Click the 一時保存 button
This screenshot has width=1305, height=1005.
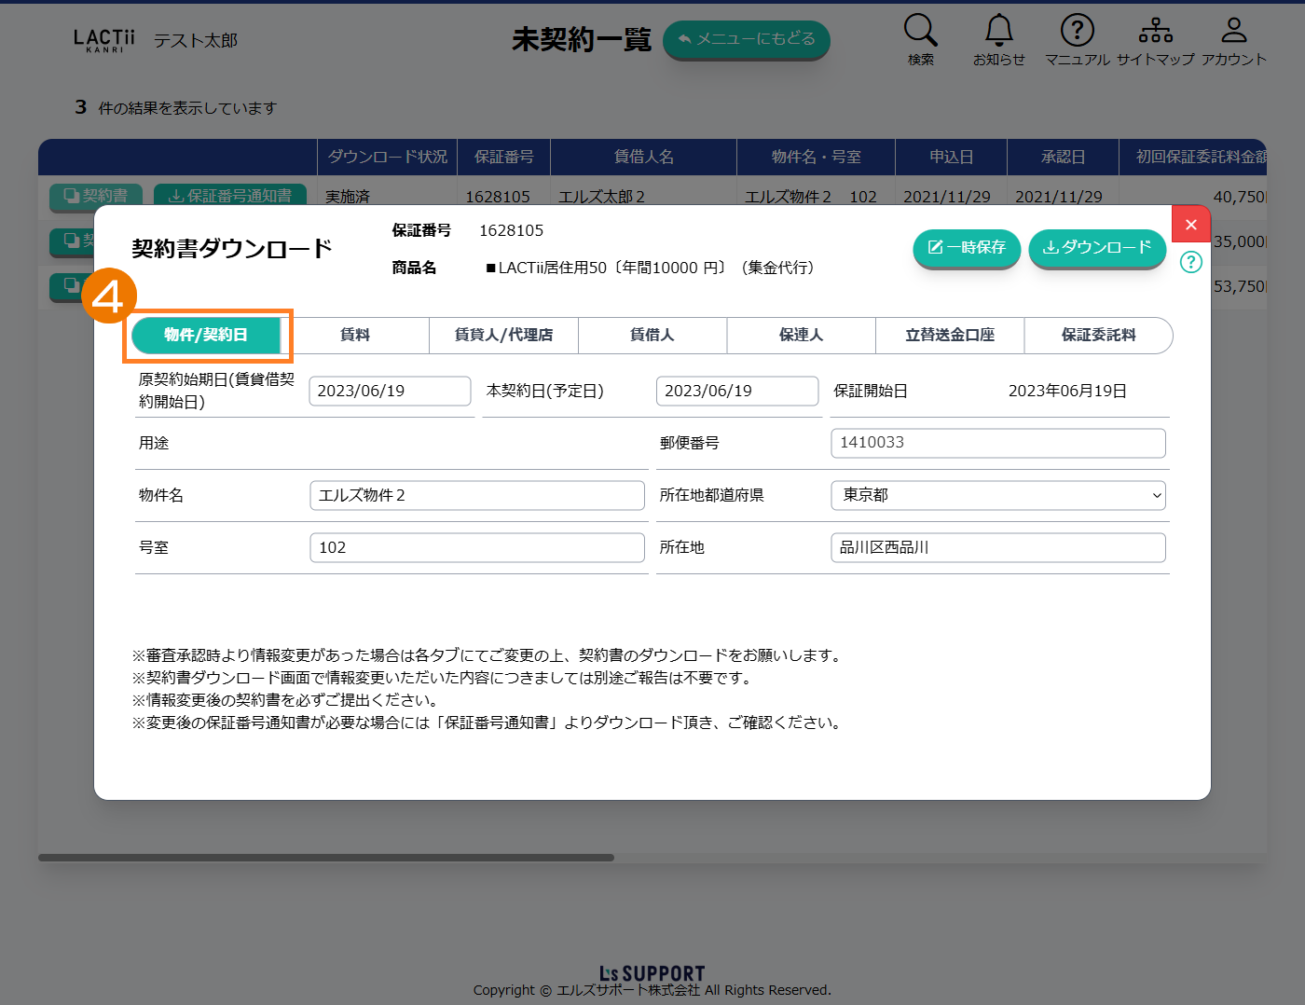coord(967,248)
